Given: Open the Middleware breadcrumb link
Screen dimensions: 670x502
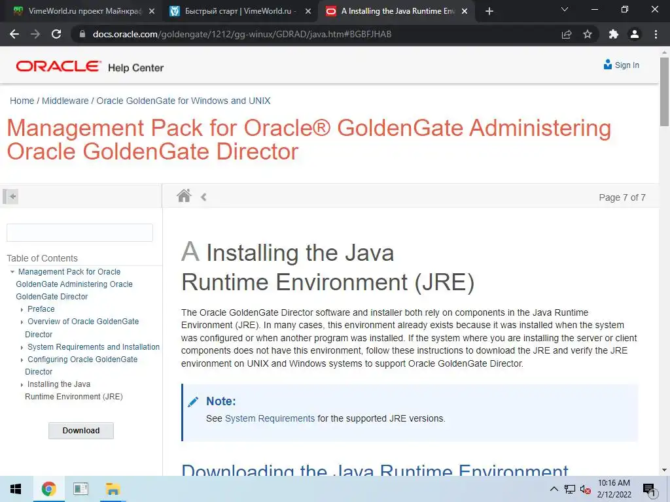Looking at the screenshot, I should click(x=65, y=101).
